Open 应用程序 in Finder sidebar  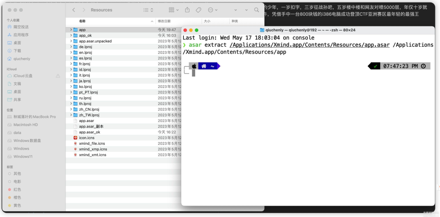click(21, 35)
